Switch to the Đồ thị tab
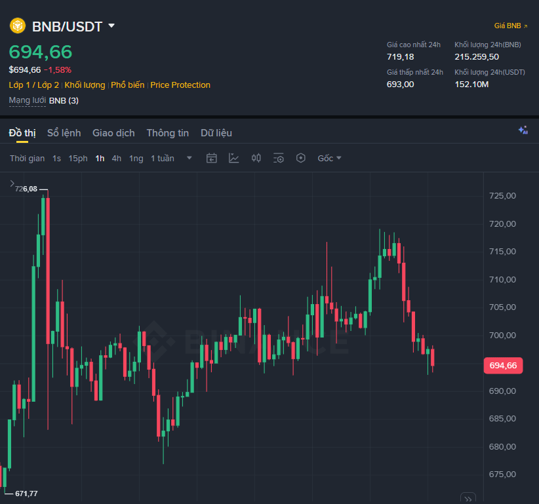 pyautogui.click(x=22, y=133)
